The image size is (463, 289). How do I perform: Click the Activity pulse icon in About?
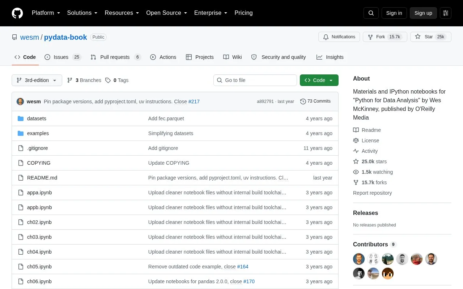pos(356,151)
